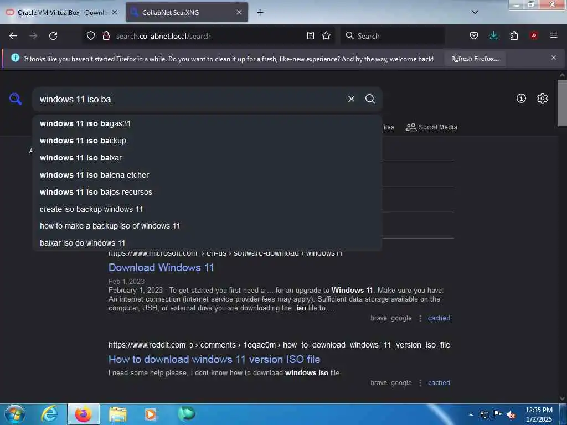567x425 pixels.
Task: Open cached copy of Reddit result
Action: [x=439, y=383]
